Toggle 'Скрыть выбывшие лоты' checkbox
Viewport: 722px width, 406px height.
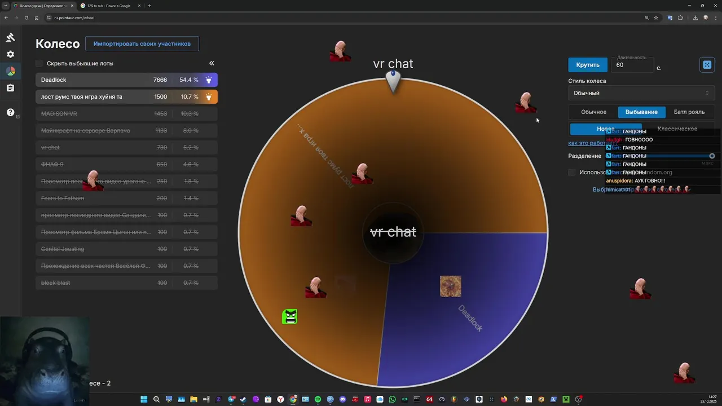(x=39, y=64)
